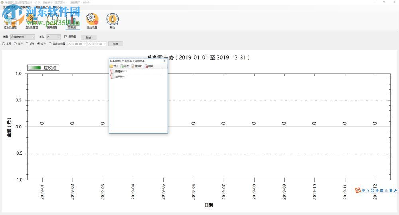Open the 帮助(H) menu

tap(57, 8)
